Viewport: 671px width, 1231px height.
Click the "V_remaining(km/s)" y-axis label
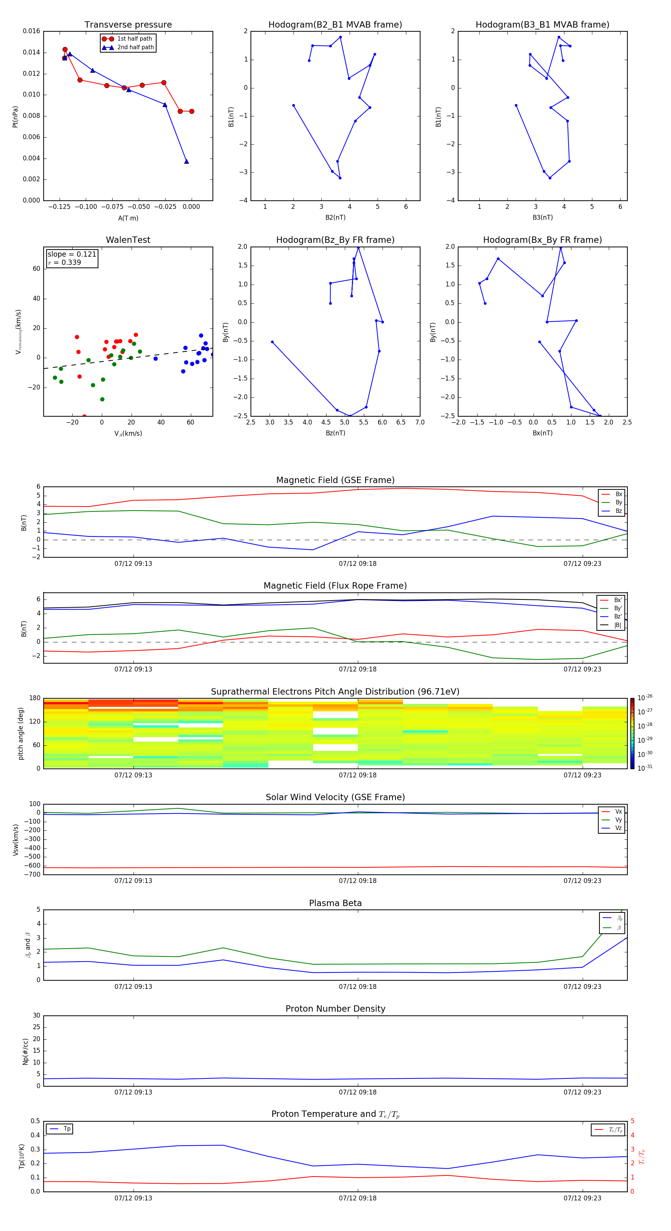pos(18,332)
